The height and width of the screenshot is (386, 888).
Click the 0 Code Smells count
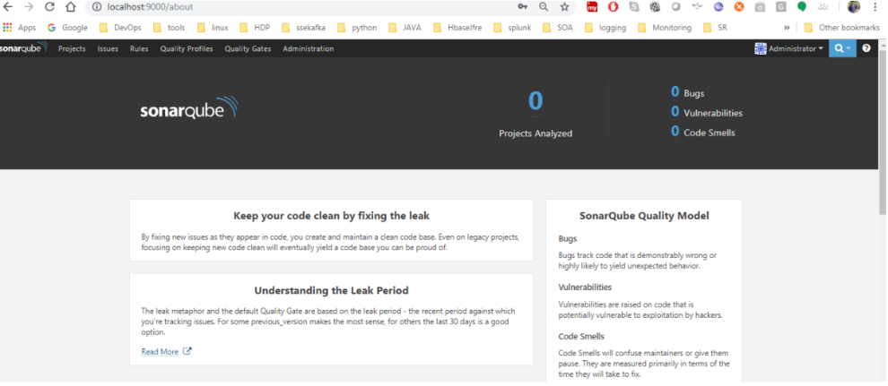click(x=675, y=131)
